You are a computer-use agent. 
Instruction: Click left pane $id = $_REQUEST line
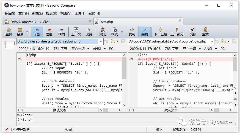65,72
